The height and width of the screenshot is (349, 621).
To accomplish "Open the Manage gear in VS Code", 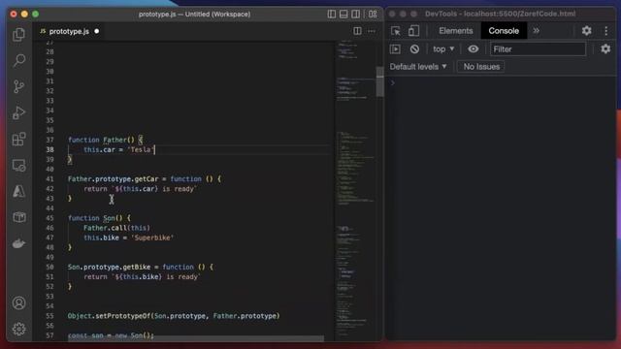I will [18, 329].
